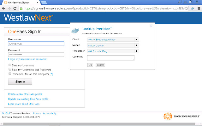Click the LookUp Precision dialog logo image

pos(75,31)
